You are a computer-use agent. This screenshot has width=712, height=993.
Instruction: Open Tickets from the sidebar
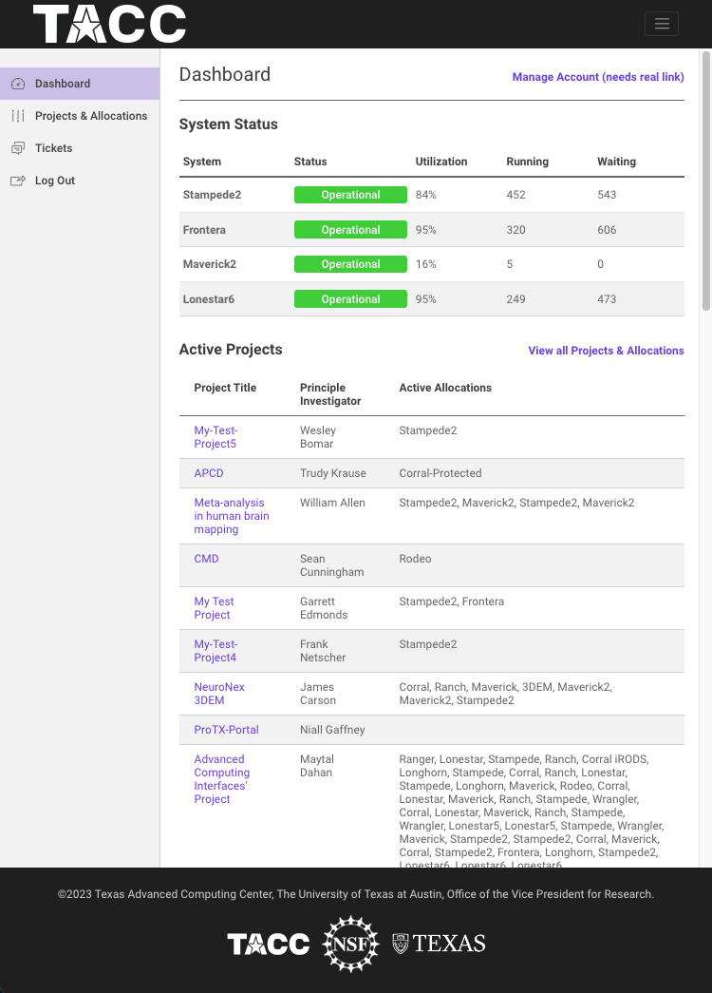pyautogui.click(x=80, y=148)
